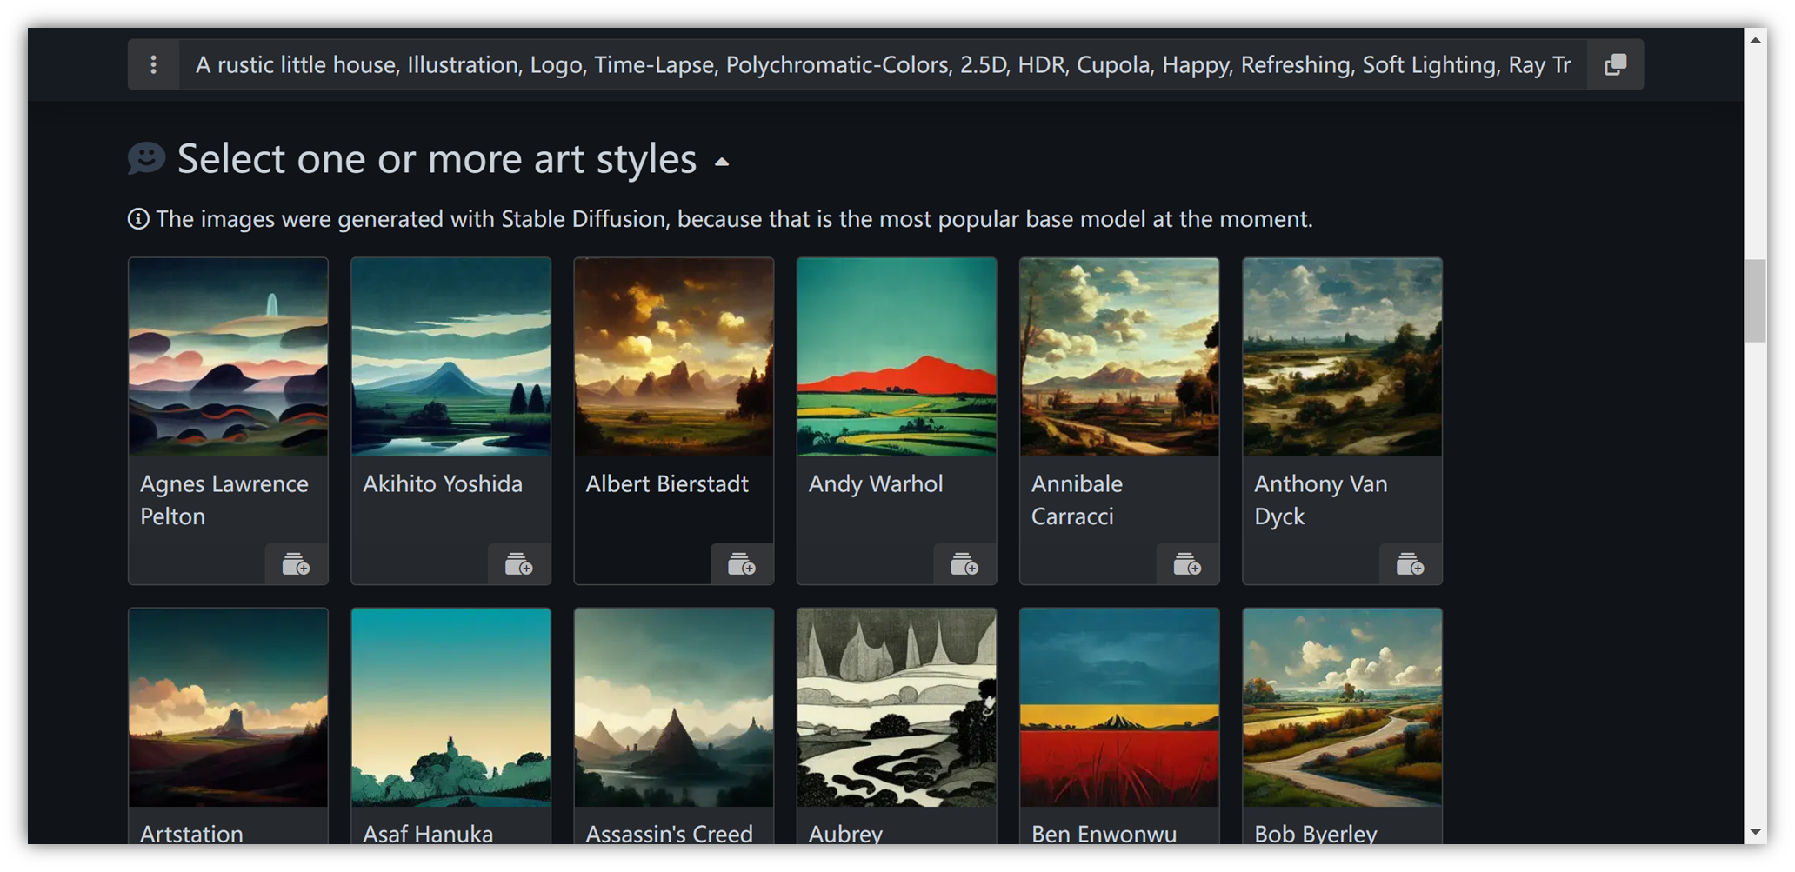Add Agnes Lawrence Pelton style to prompt
This screenshot has width=1795, height=872.
click(296, 565)
